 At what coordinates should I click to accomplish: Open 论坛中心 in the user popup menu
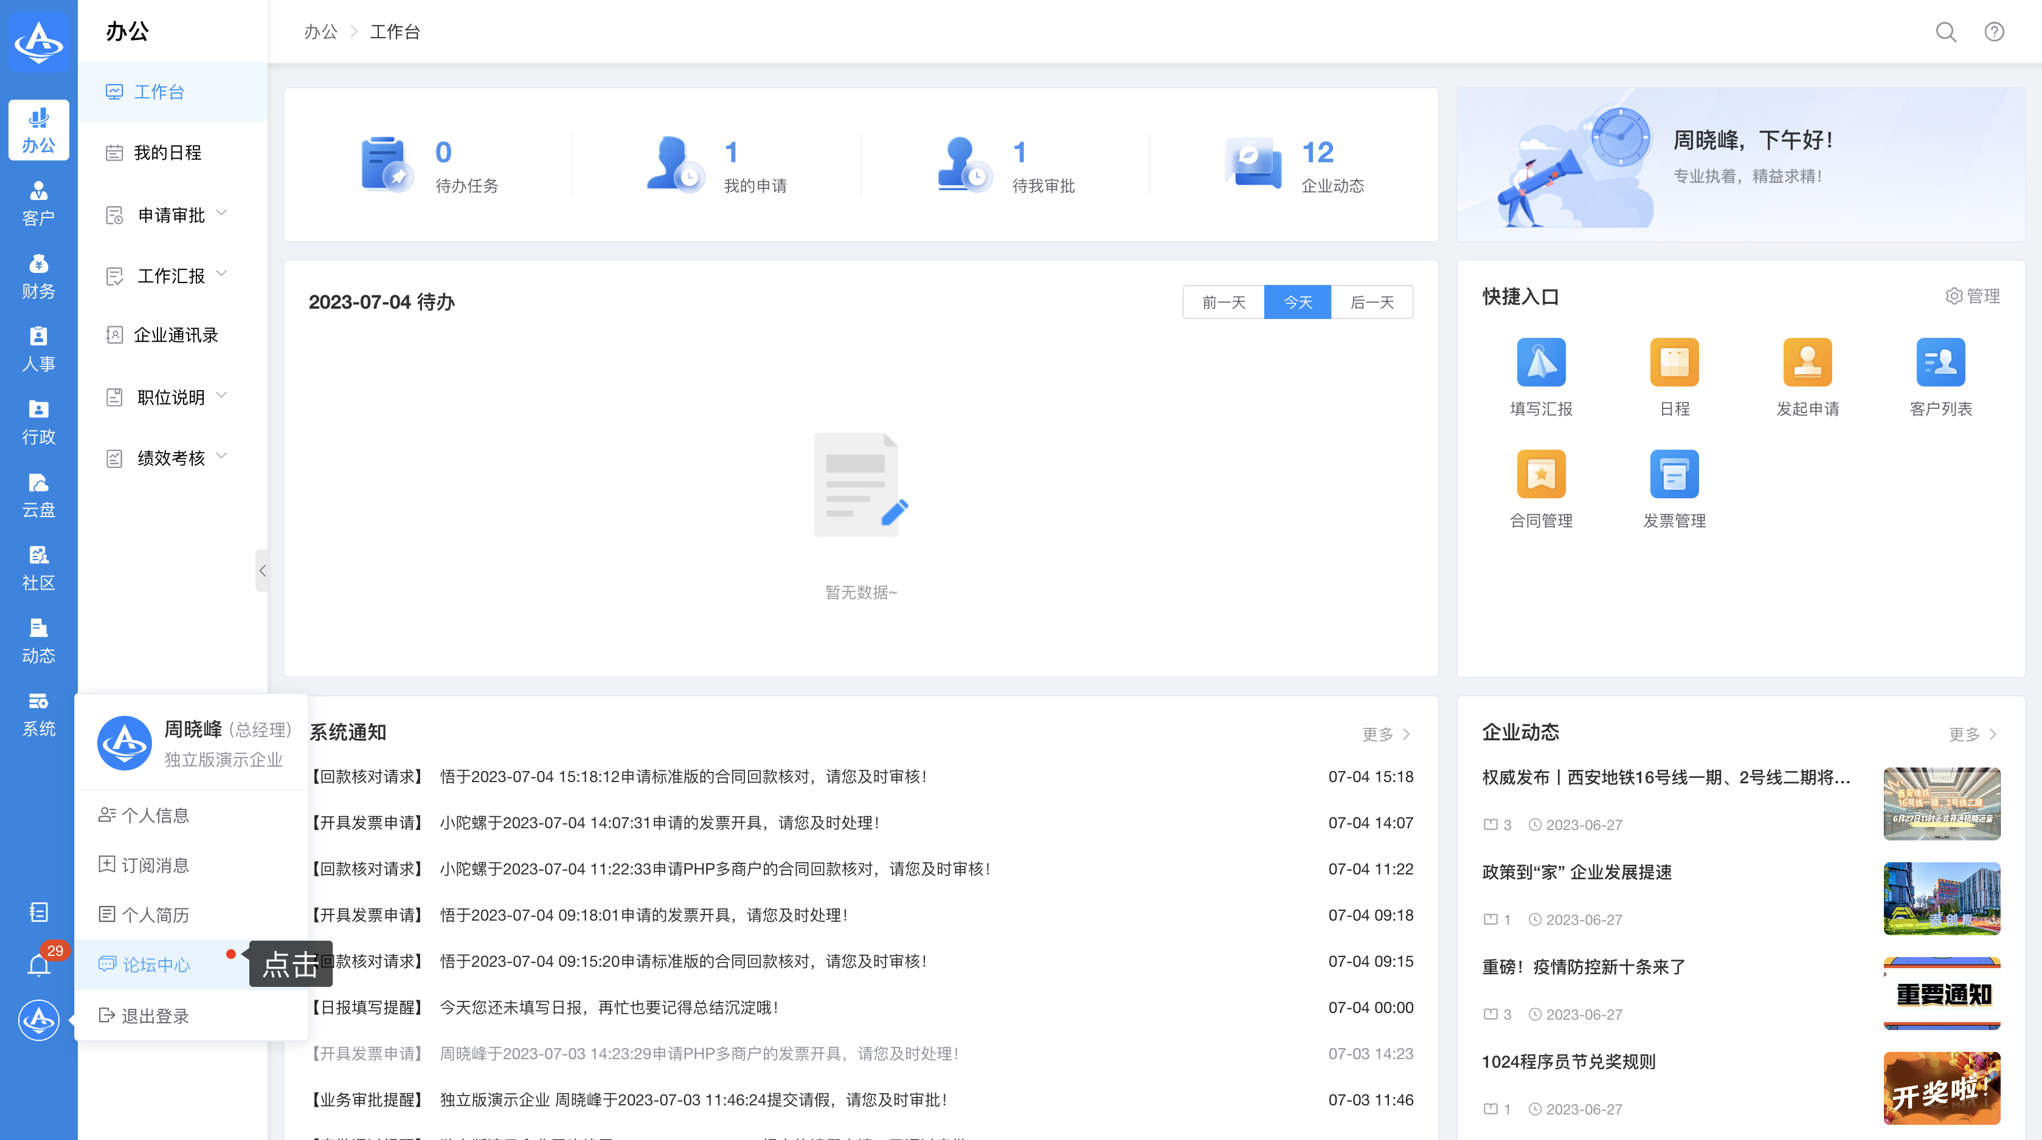156,965
